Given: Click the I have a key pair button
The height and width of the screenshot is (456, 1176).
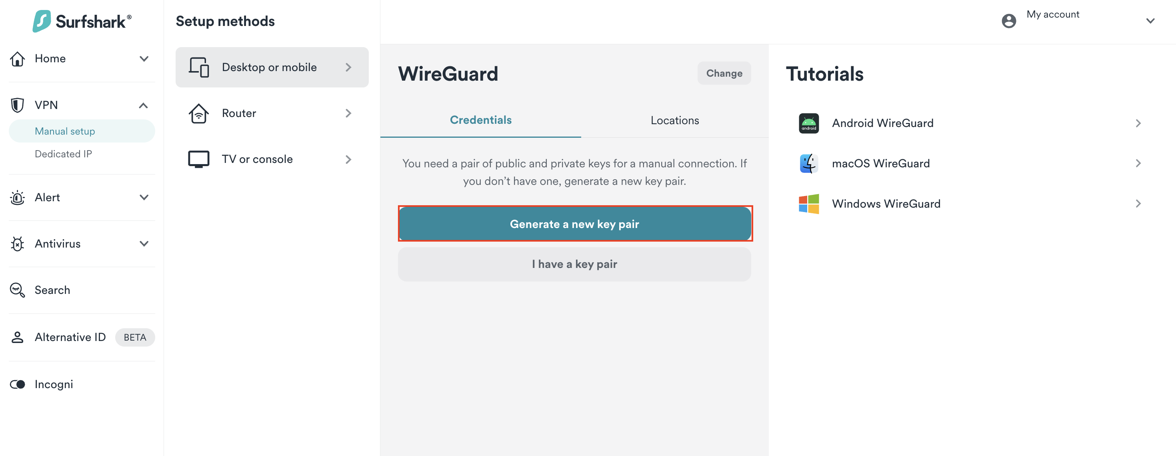Looking at the screenshot, I should [574, 264].
